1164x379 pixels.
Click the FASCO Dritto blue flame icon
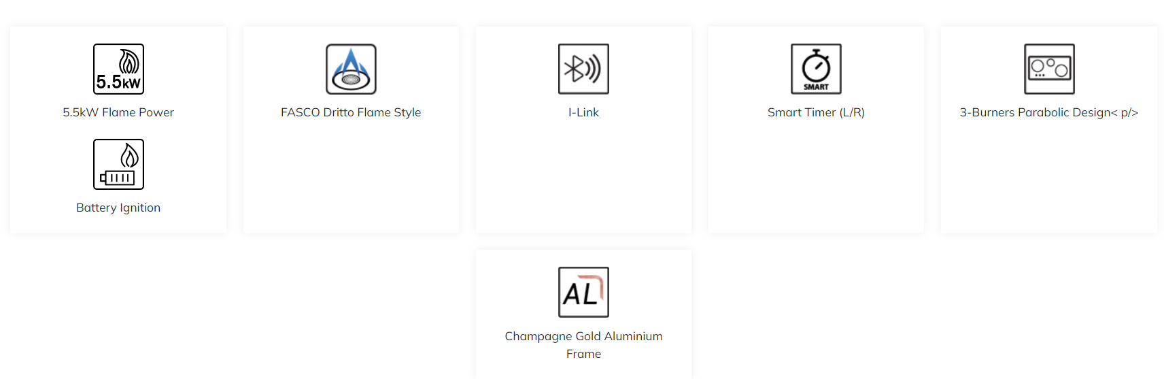pyautogui.click(x=351, y=69)
